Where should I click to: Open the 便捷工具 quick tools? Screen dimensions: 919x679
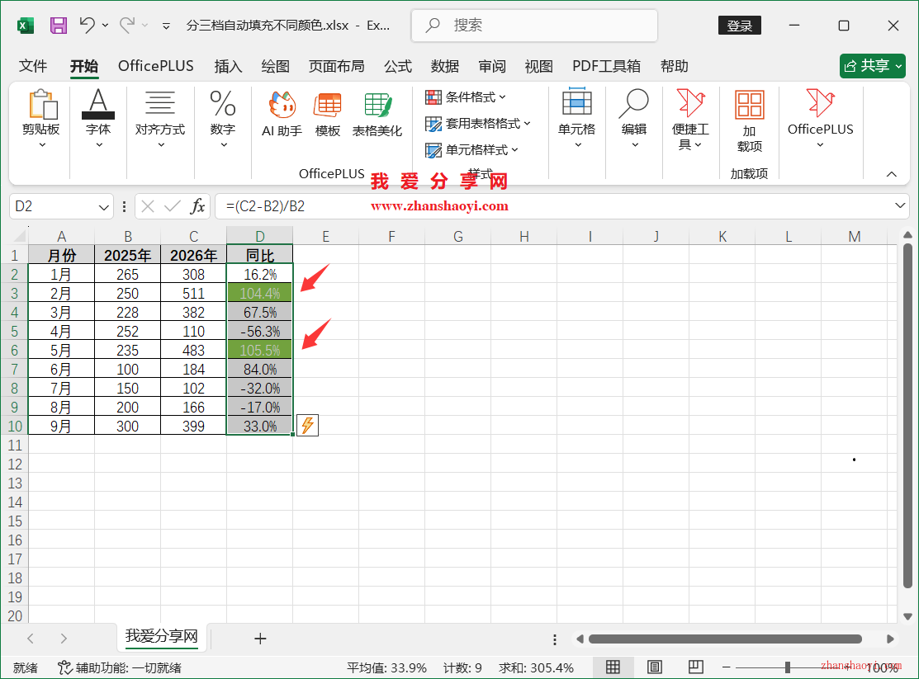690,120
